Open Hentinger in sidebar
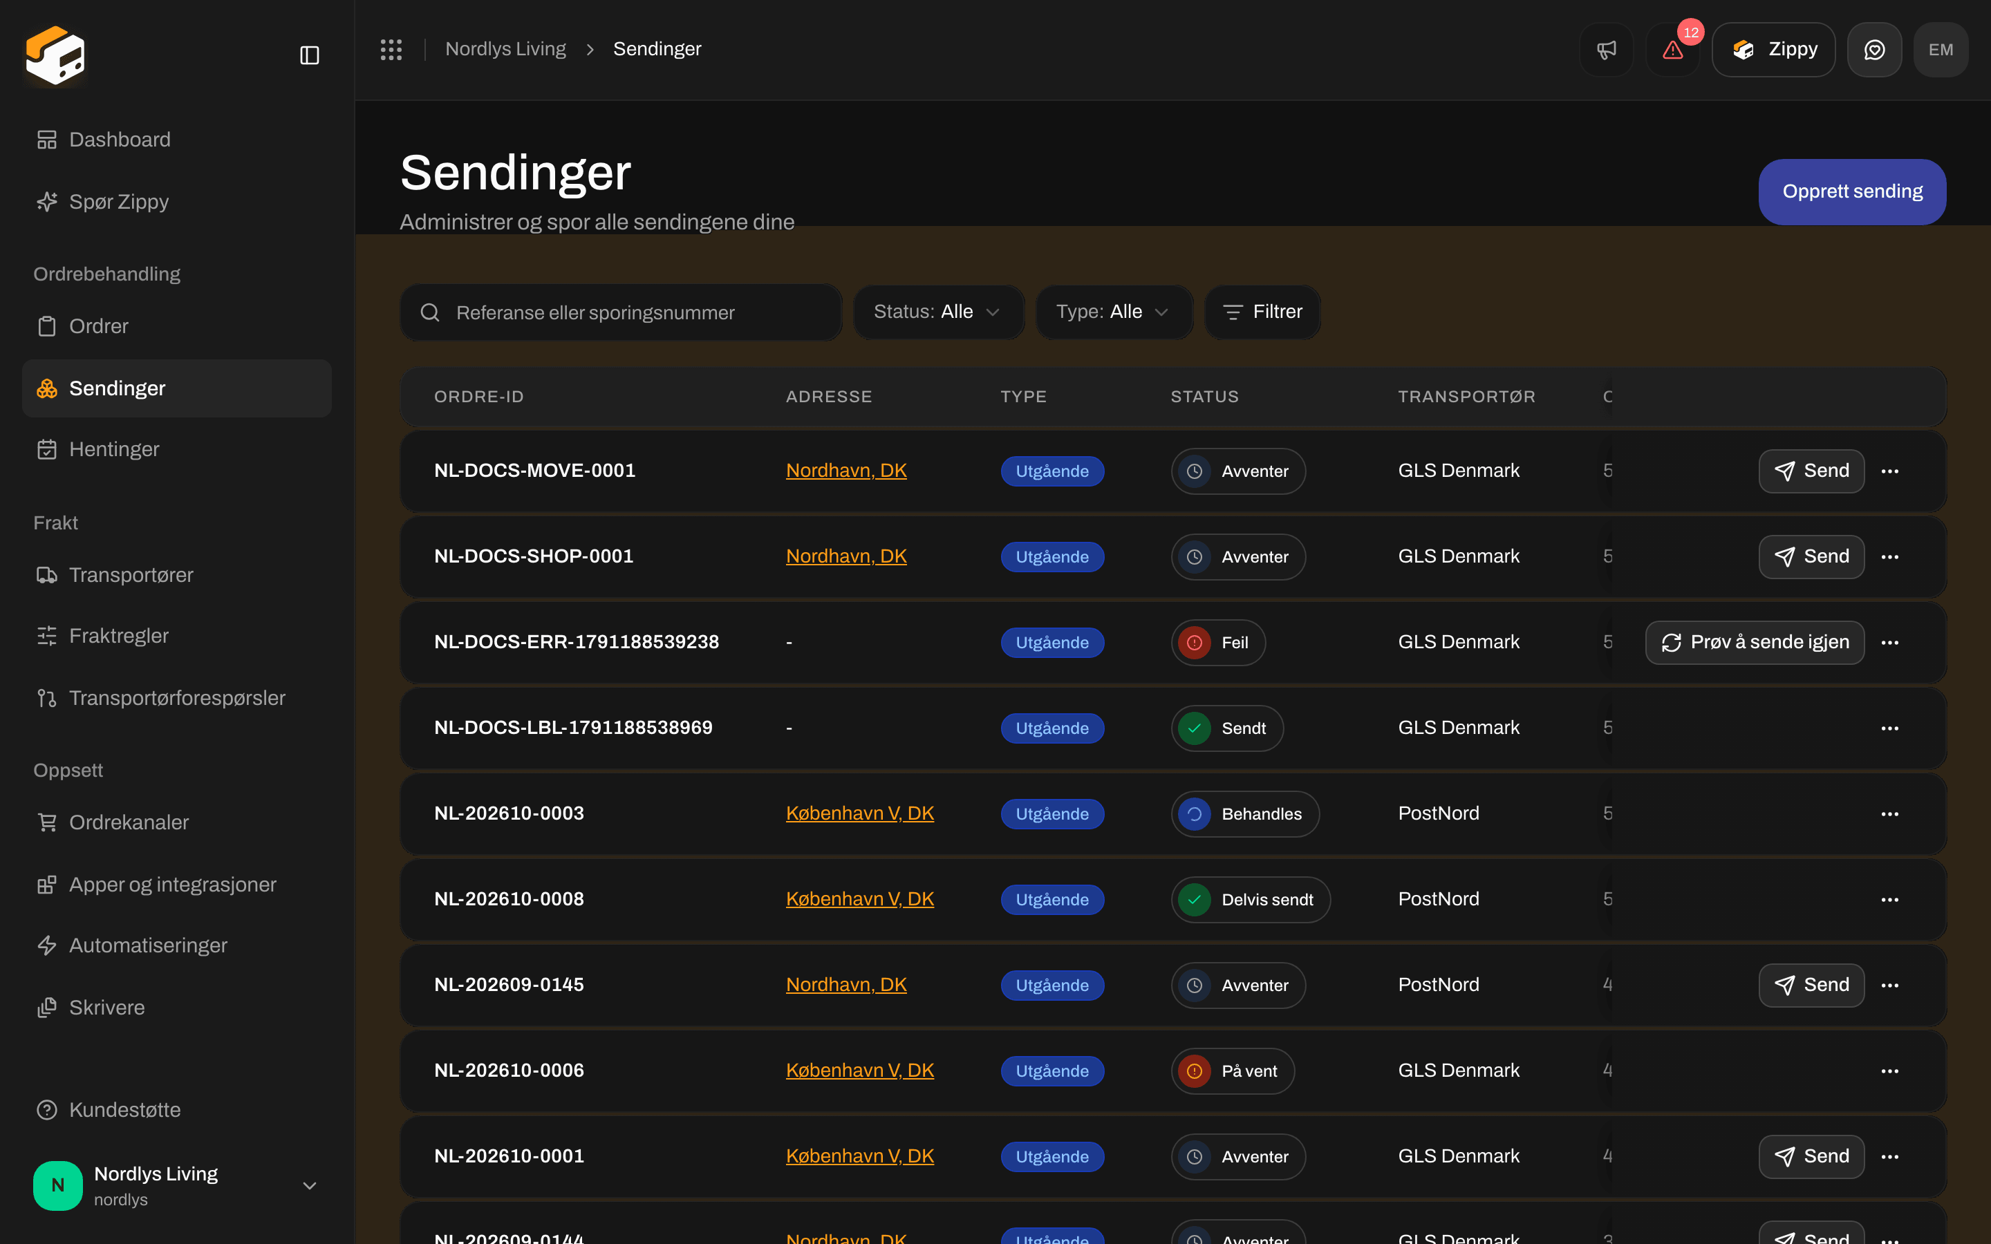 pos(176,449)
